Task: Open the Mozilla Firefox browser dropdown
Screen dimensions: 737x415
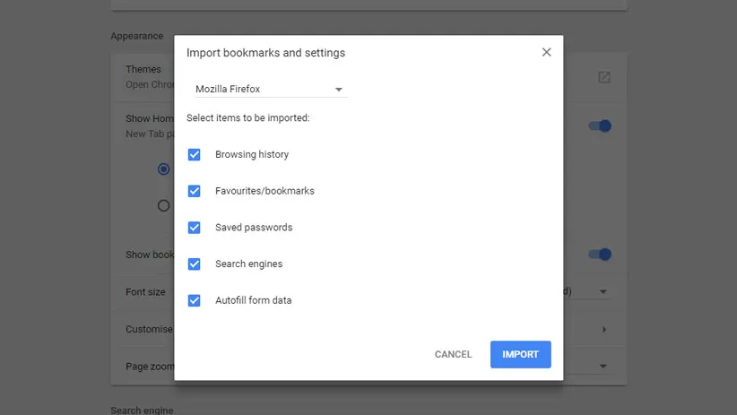Action: tap(270, 90)
